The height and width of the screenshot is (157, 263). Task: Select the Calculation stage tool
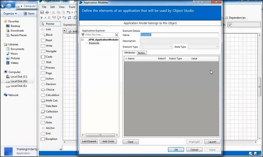pyautogui.click(x=50, y=95)
